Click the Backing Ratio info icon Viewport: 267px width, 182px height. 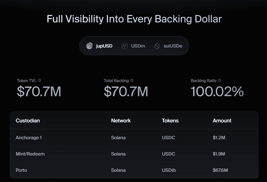pyautogui.click(x=220, y=81)
